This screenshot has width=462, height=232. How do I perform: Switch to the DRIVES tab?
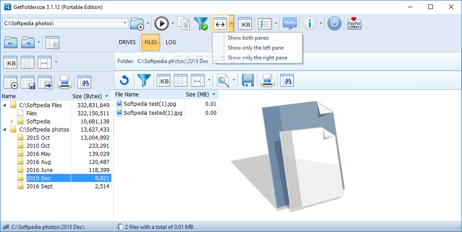click(x=127, y=42)
